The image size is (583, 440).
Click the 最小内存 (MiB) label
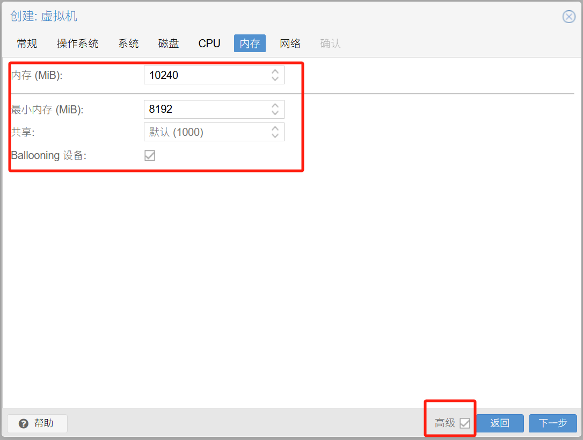pos(47,110)
